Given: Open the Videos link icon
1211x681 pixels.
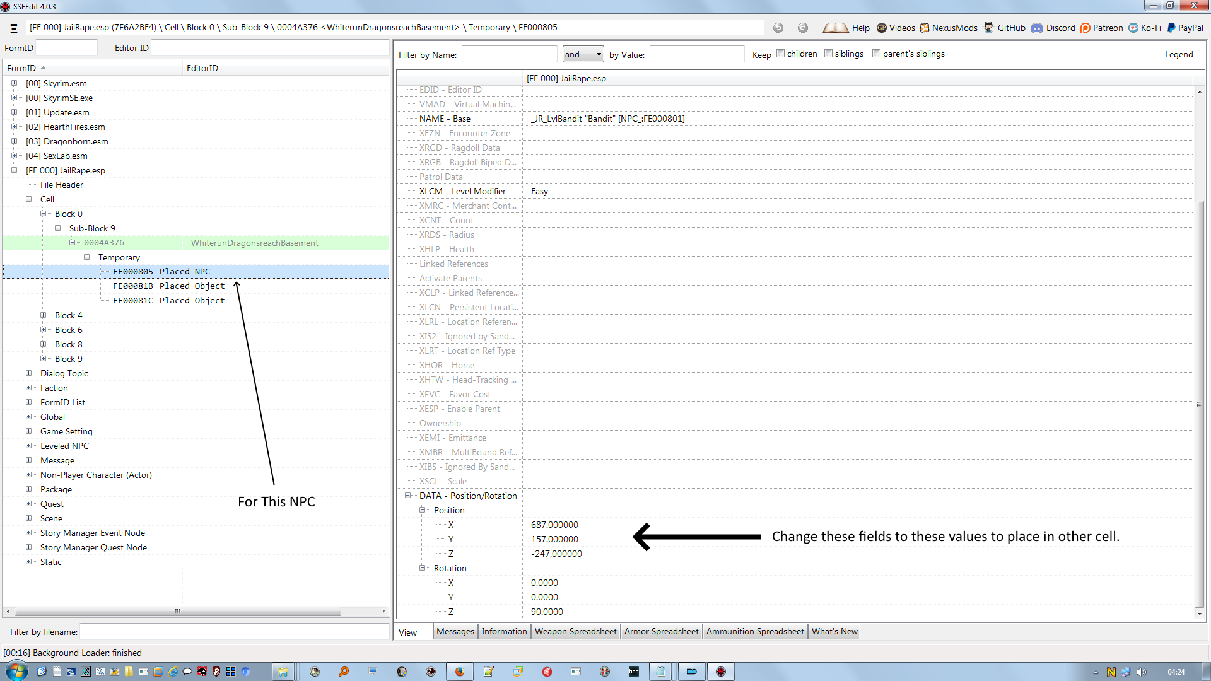Looking at the screenshot, I should [x=882, y=28].
